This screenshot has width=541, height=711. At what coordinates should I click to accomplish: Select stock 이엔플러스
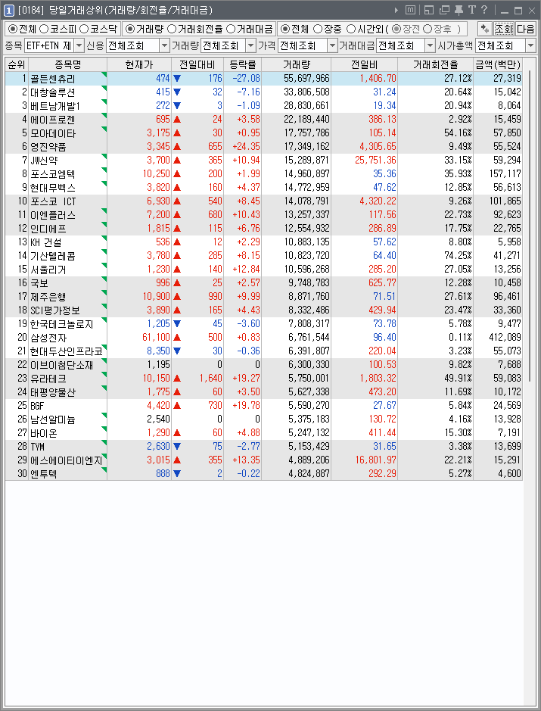tap(52, 215)
